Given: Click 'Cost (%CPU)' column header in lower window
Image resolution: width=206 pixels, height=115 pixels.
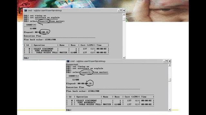Looking at the screenshot, I should point(132,97).
